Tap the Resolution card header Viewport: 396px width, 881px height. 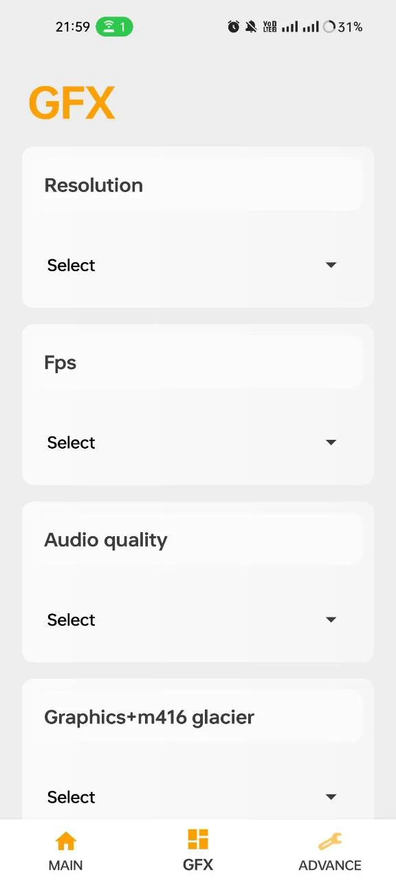(x=93, y=184)
